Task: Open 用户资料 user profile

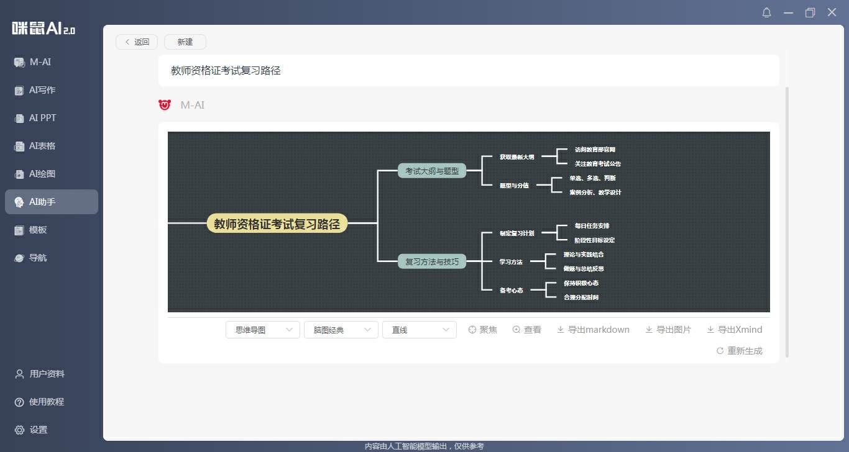Action: pos(47,374)
